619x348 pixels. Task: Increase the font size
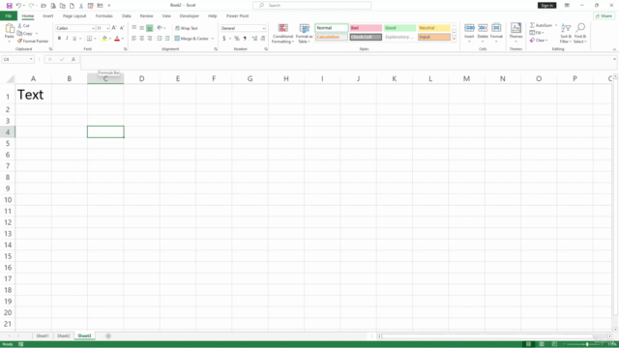pyautogui.click(x=114, y=28)
